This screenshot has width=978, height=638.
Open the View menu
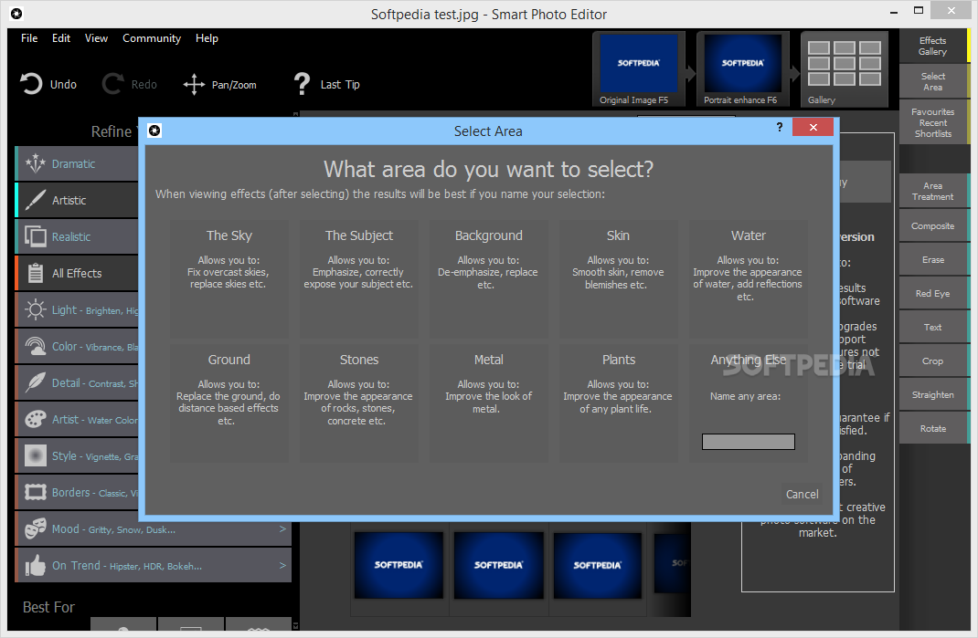[x=96, y=38]
